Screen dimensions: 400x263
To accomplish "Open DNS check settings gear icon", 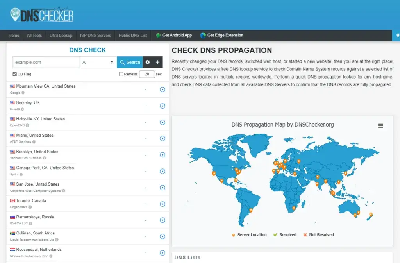I will (148, 62).
